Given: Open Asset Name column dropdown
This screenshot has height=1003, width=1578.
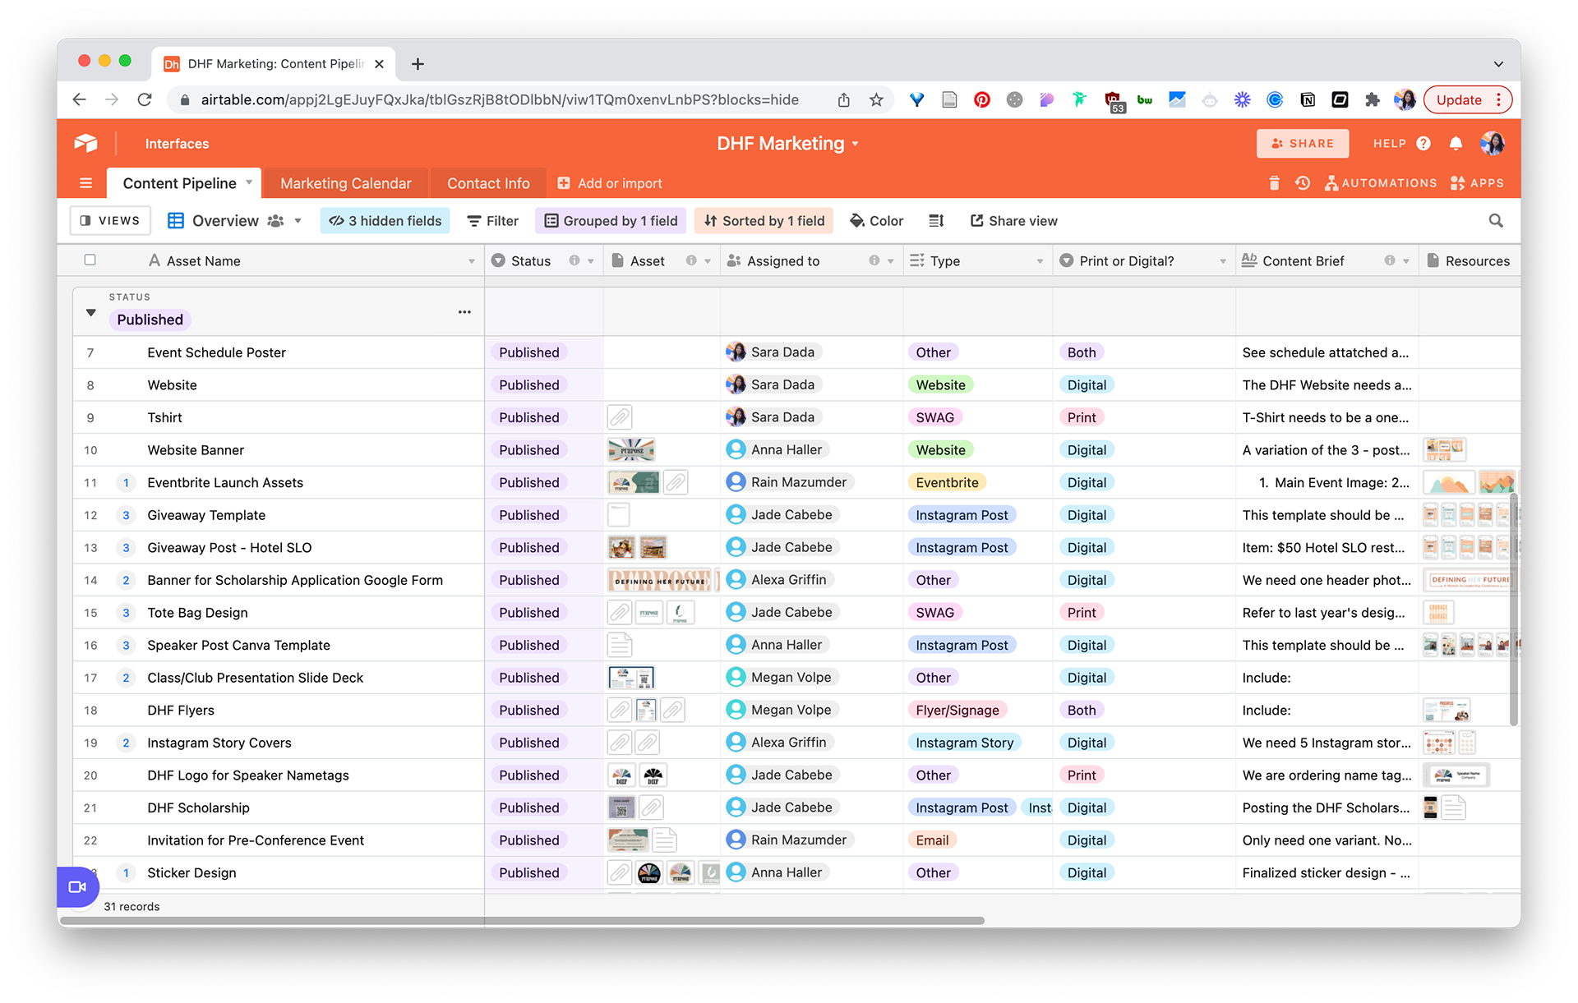Looking at the screenshot, I should pos(472,261).
